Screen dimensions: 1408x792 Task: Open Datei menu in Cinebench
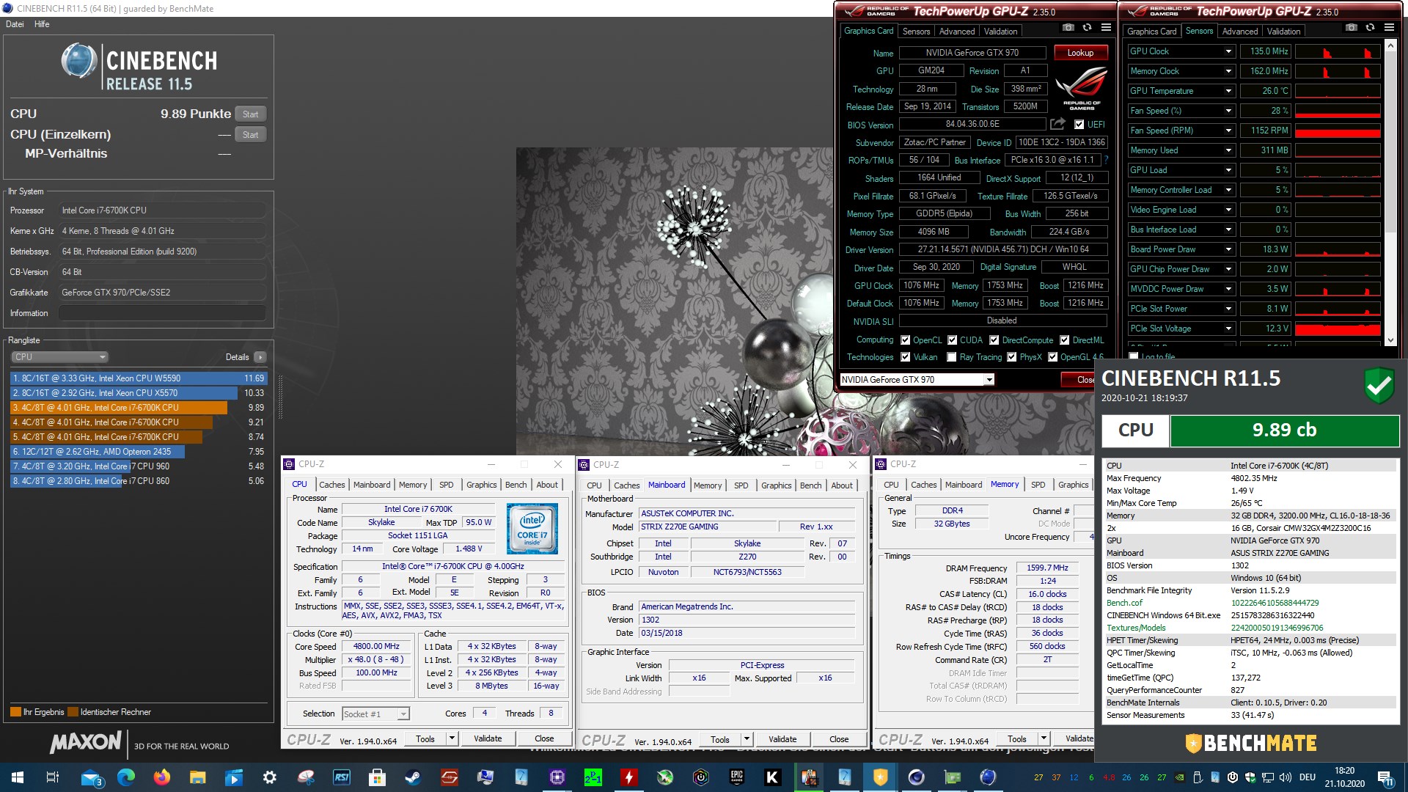15,24
